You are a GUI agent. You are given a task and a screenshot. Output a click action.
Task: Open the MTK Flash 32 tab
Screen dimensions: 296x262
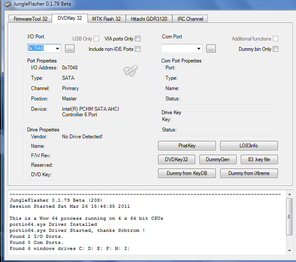[x=106, y=19]
